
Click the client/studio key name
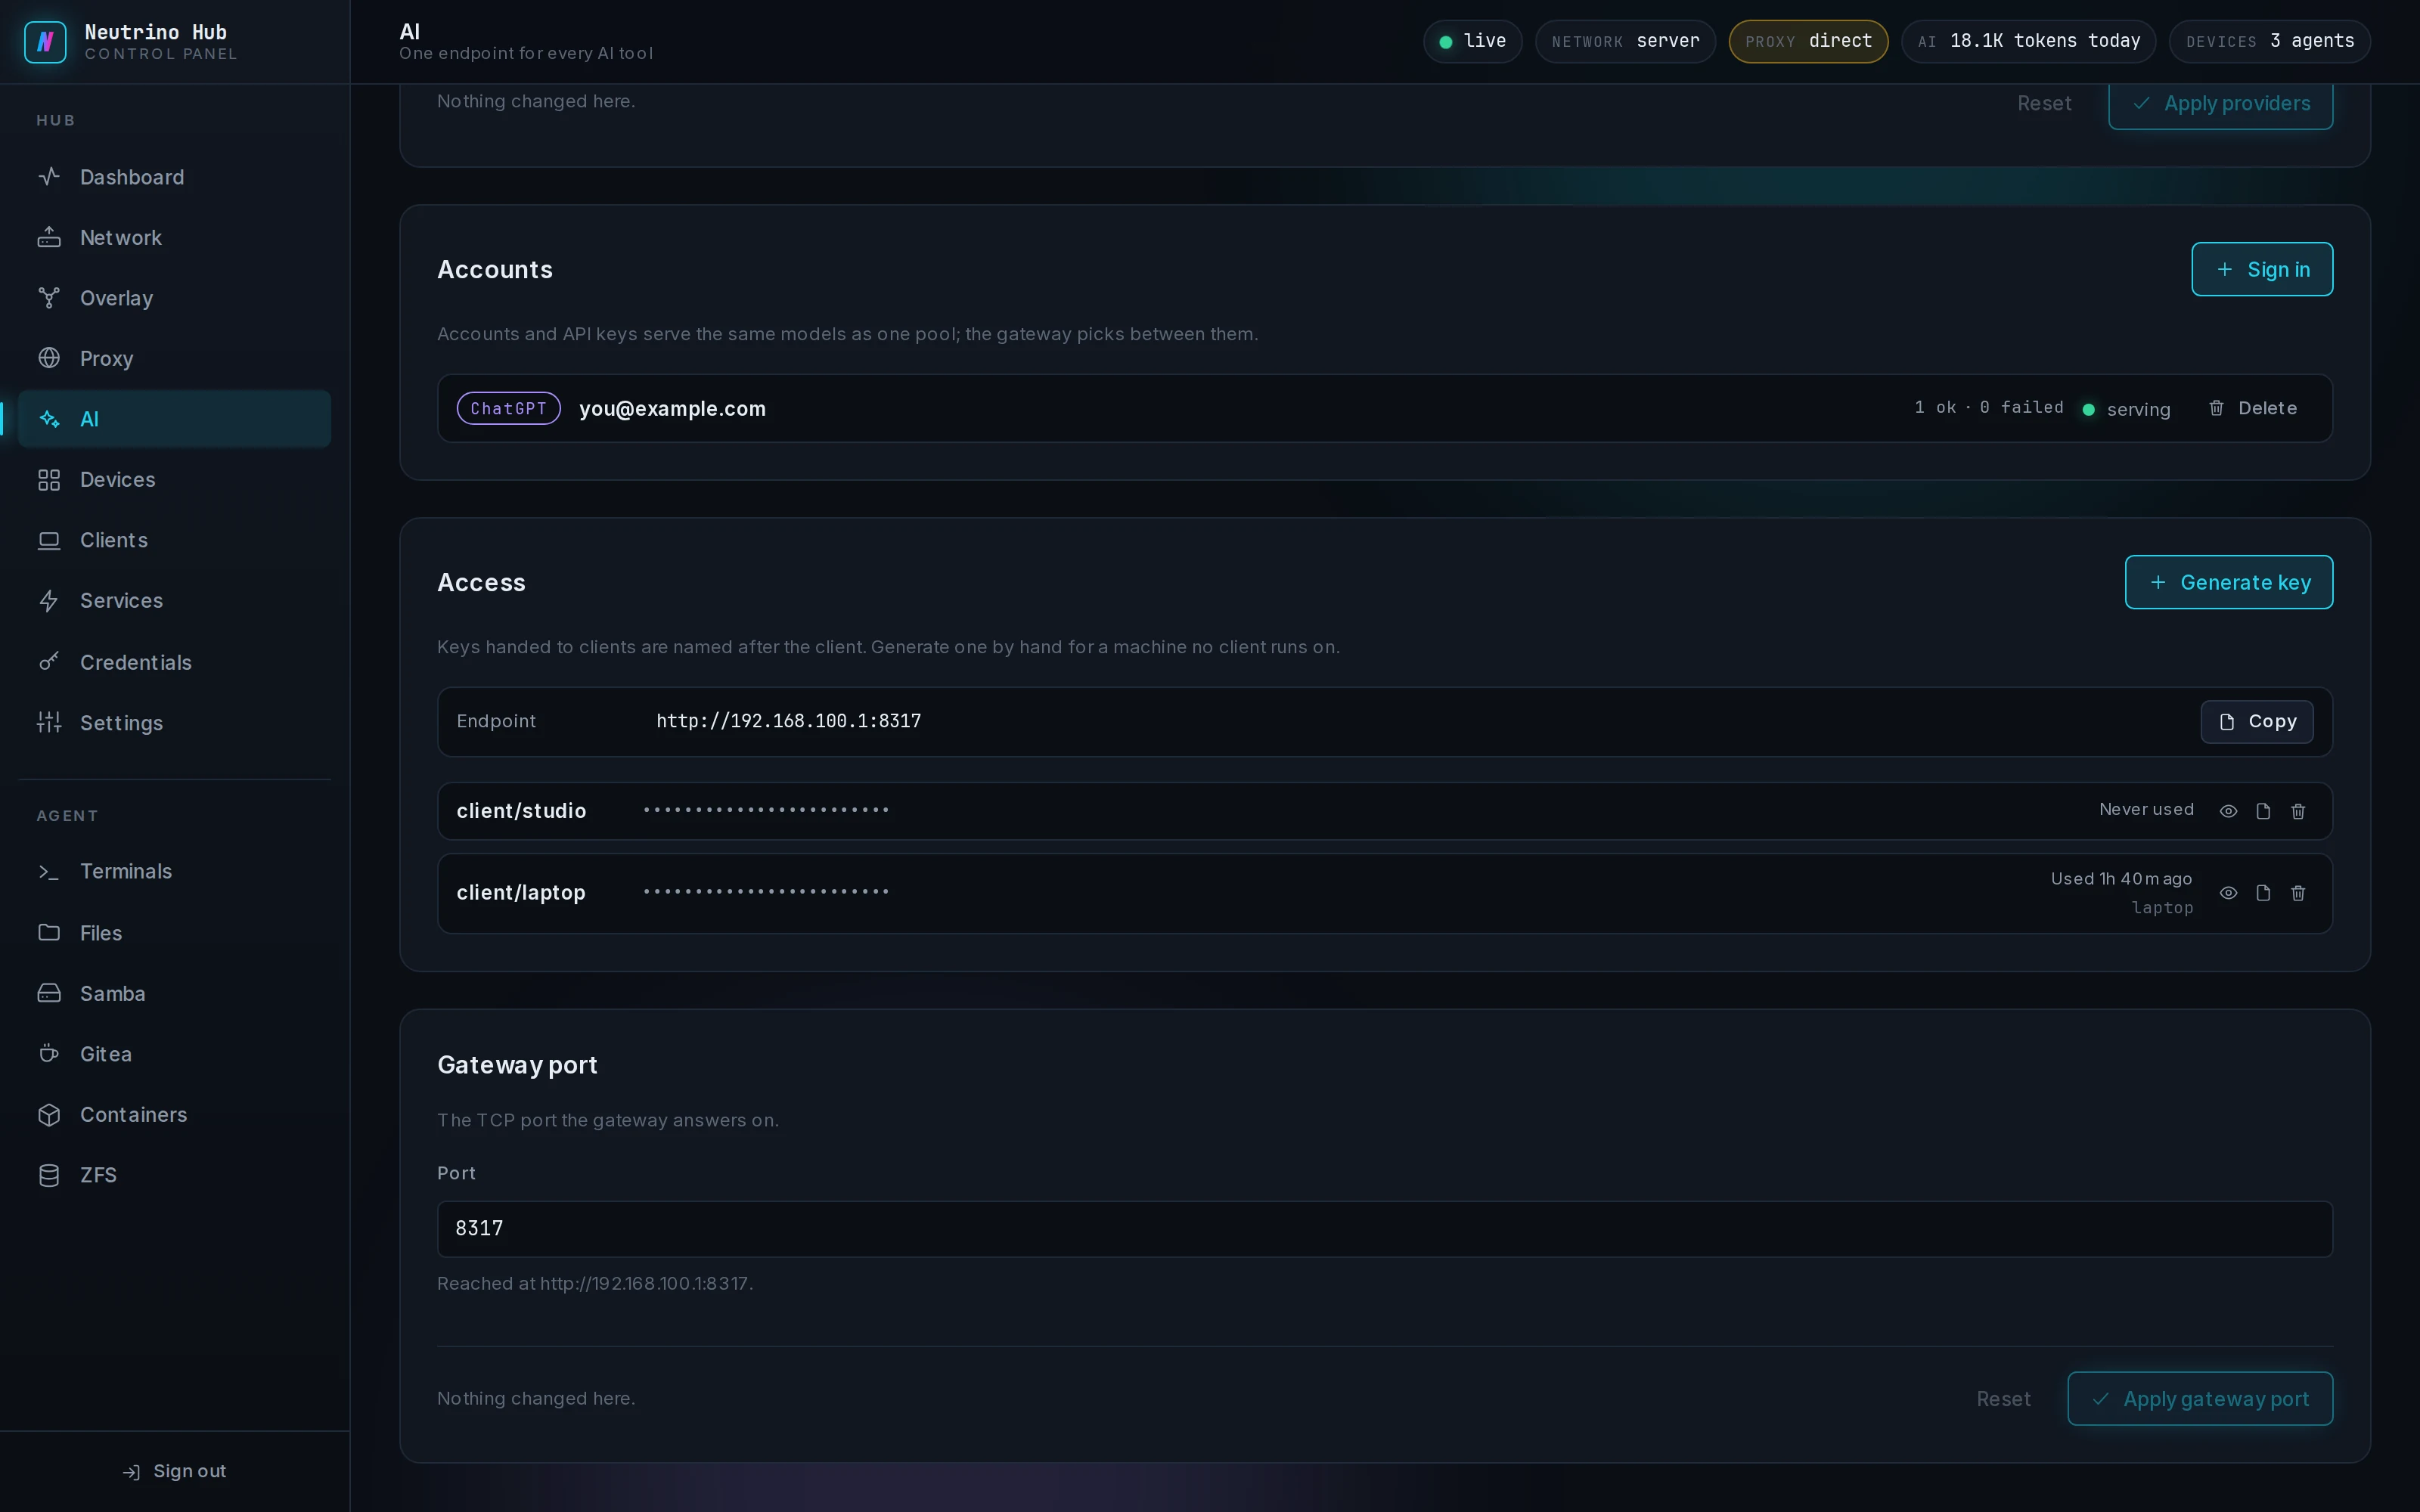[521, 811]
